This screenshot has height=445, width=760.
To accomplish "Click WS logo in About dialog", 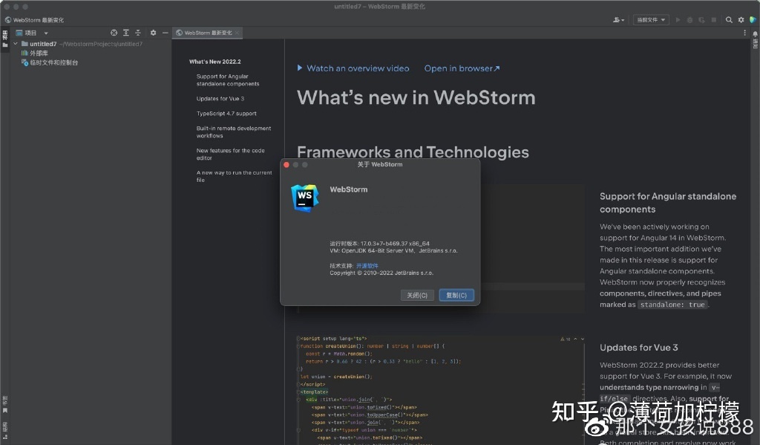I will click(305, 198).
